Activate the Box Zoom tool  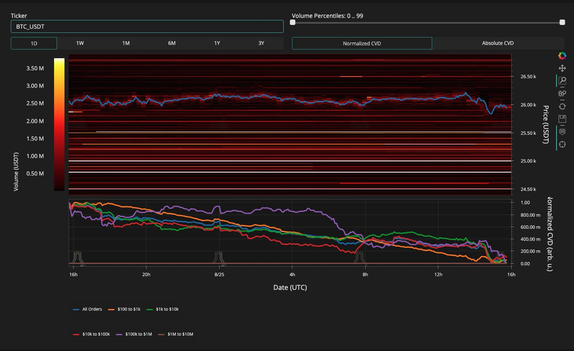(562, 81)
